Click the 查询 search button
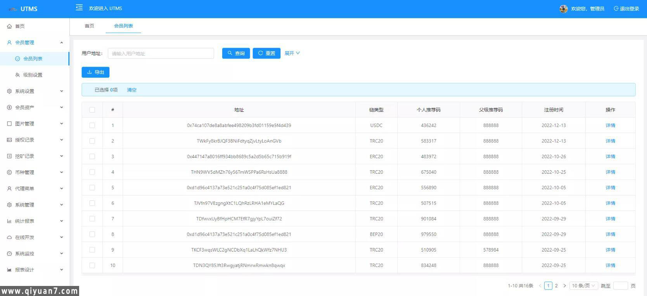Screen dimensions: 647x296 (236, 53)
